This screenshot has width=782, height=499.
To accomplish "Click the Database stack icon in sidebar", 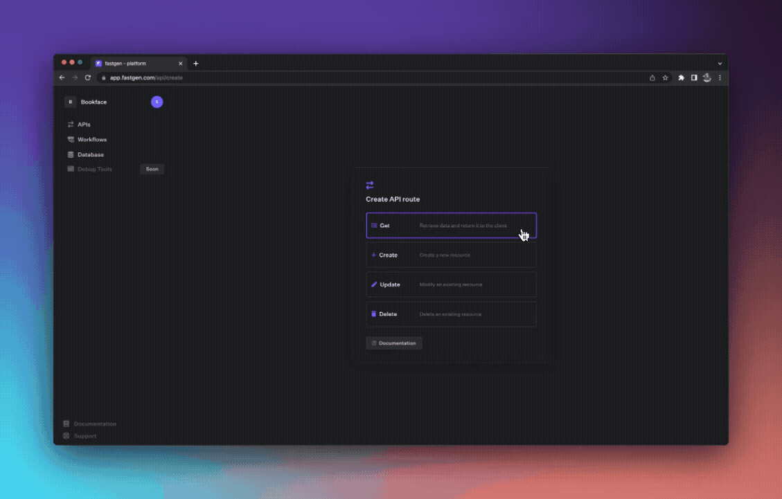I will (71, 155).
